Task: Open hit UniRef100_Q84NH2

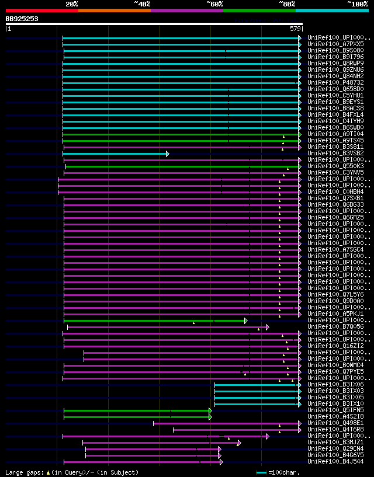Action: pyautogui.click(x=335, y=76)
